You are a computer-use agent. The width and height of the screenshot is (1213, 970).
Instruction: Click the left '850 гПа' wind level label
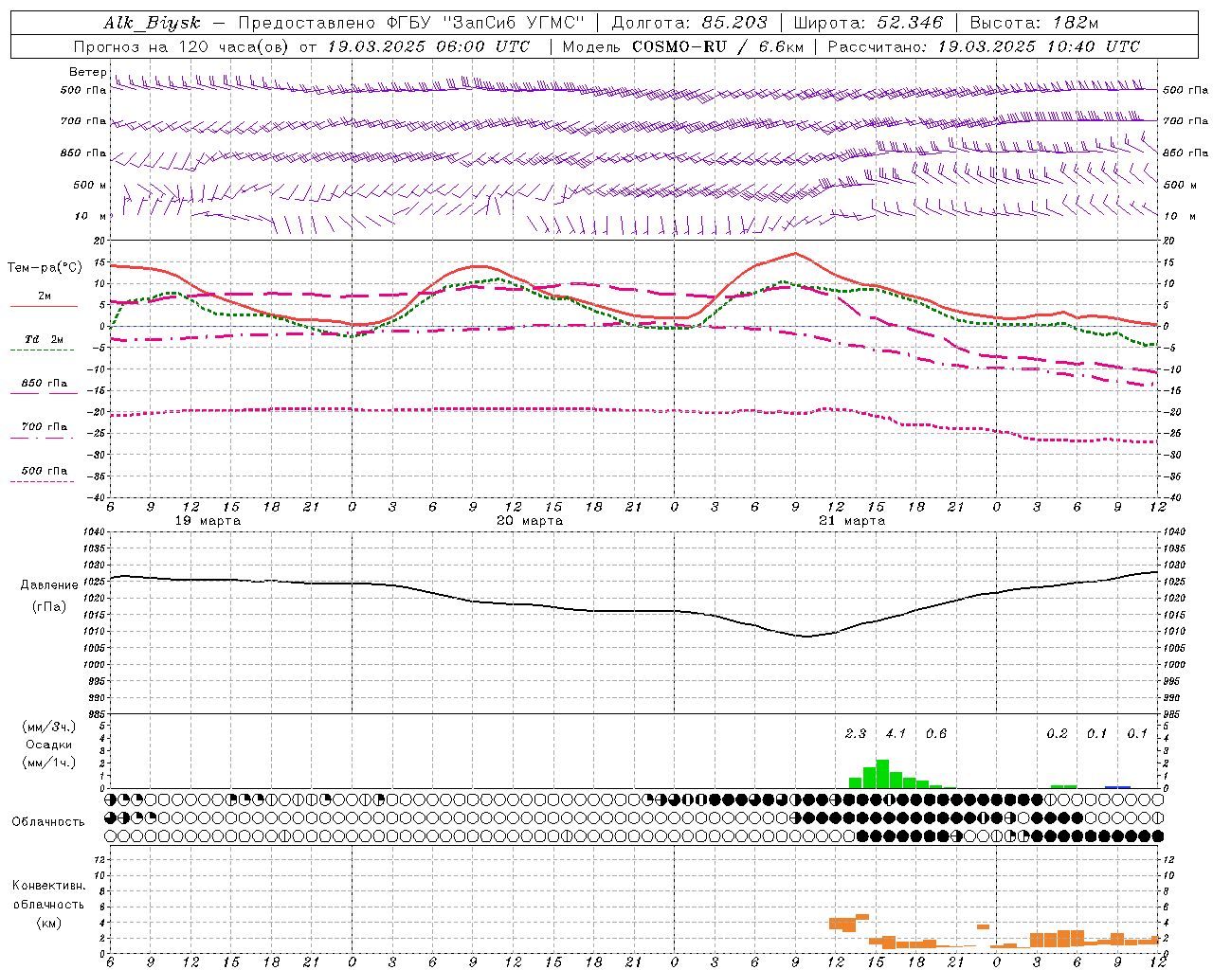83,153
